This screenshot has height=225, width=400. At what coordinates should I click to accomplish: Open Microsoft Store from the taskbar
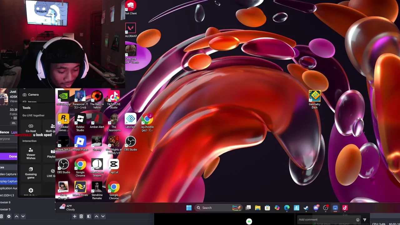(267, 208)
